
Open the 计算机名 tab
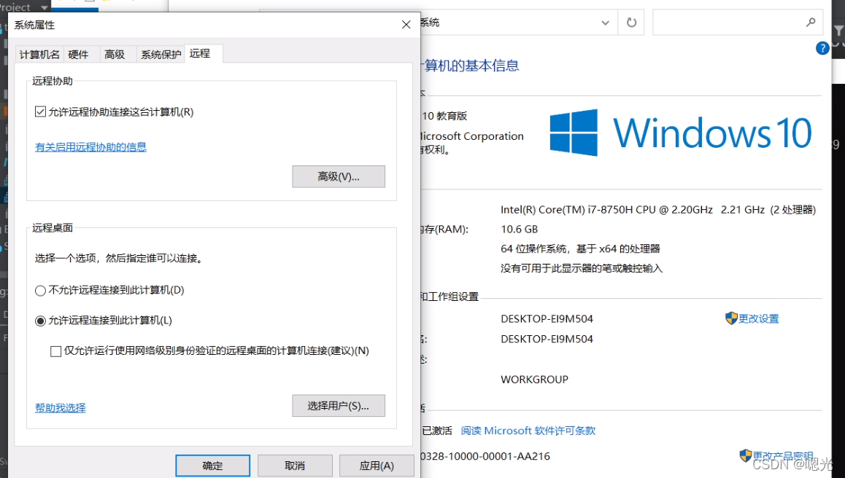click(x=39, y=55)
